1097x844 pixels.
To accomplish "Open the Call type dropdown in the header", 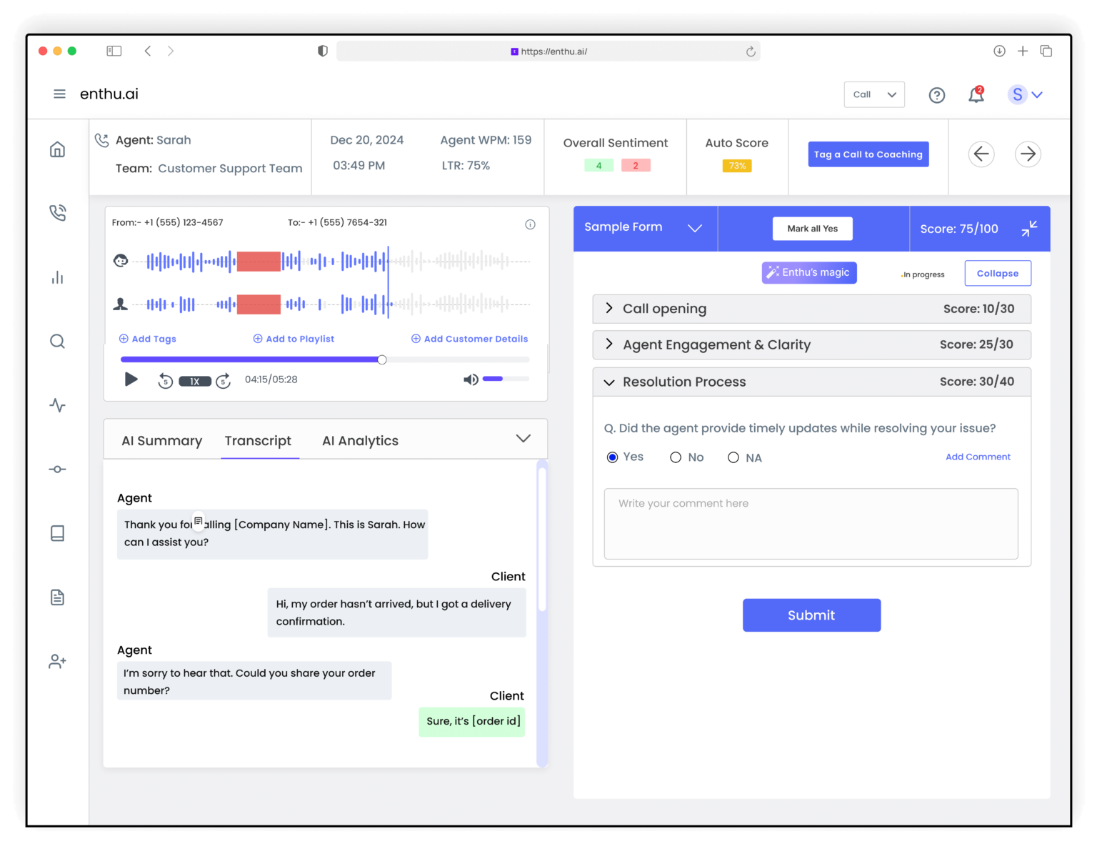I will pyautogui.click(x=874, y=94).
